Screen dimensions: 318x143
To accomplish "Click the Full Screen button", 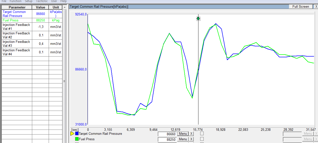I will 301,7.
